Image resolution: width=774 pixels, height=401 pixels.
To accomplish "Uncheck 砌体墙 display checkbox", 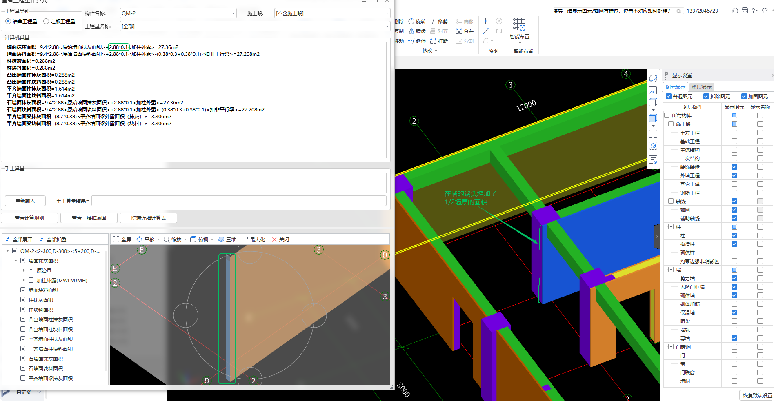I will point(734,295).
